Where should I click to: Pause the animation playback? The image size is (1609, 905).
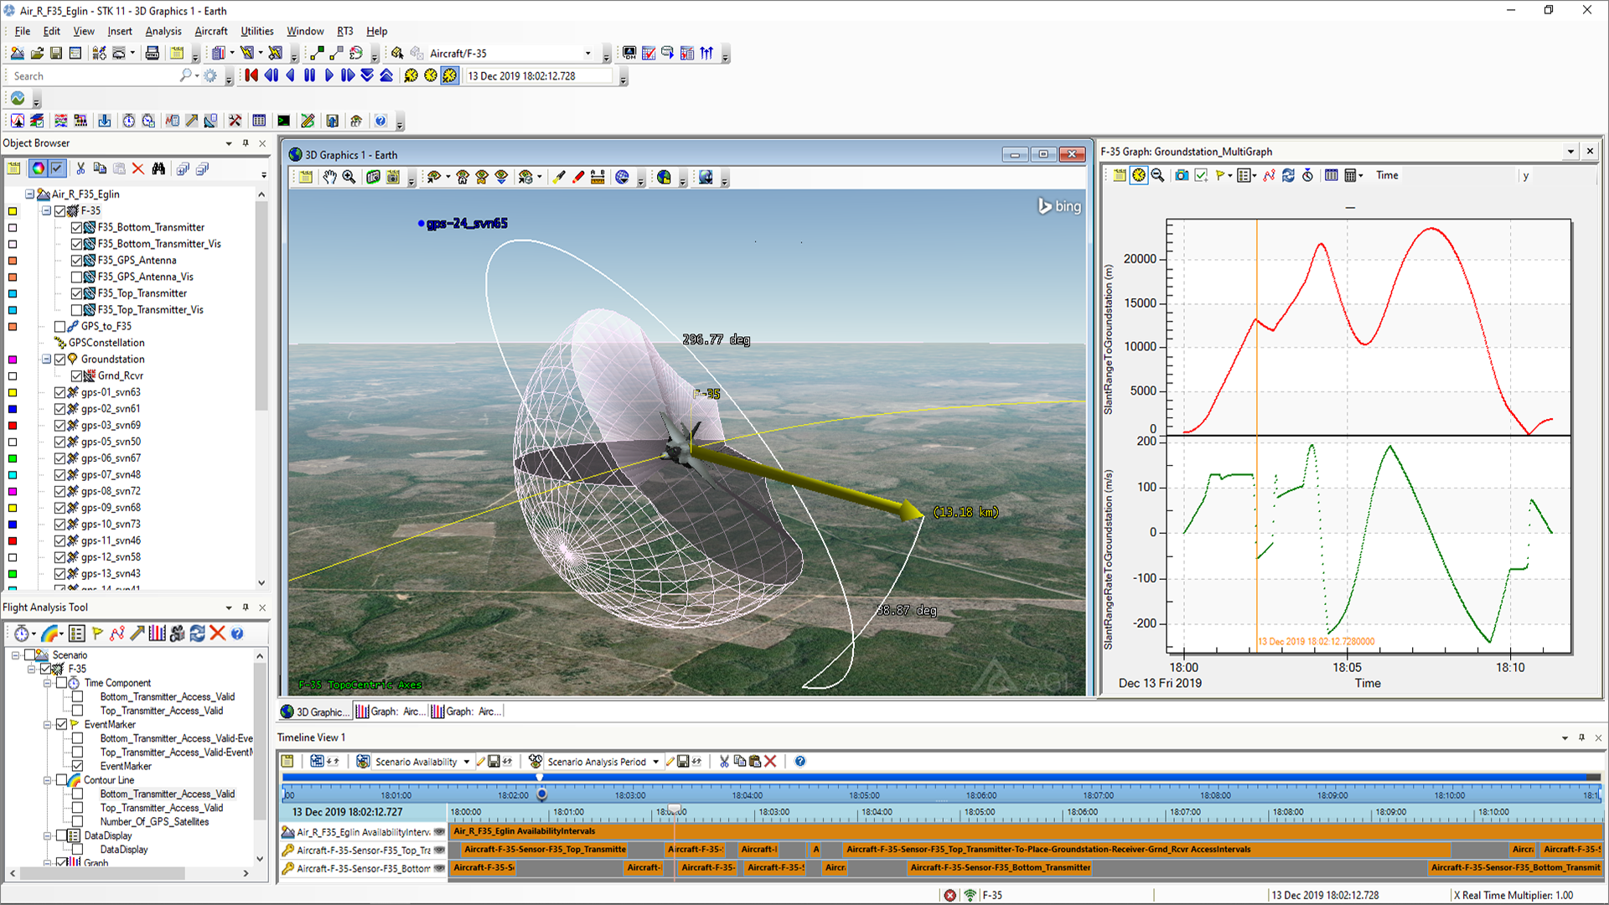click(x=309, y=75)
